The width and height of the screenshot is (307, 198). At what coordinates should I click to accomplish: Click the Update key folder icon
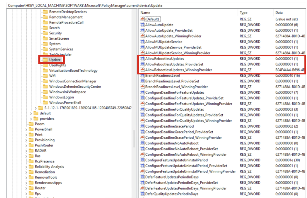pyautogui.click(x=45, y=60)
